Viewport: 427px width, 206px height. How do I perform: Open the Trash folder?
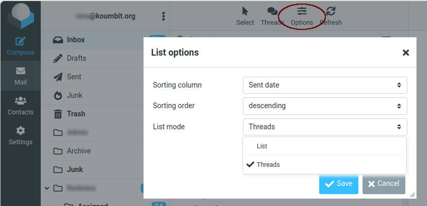[76, 114]
